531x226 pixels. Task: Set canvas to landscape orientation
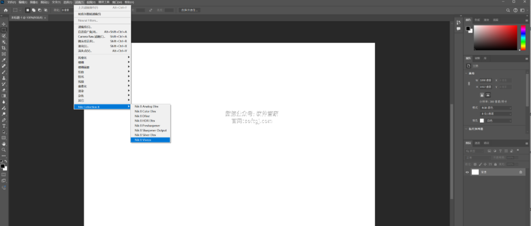pos(488,95)
